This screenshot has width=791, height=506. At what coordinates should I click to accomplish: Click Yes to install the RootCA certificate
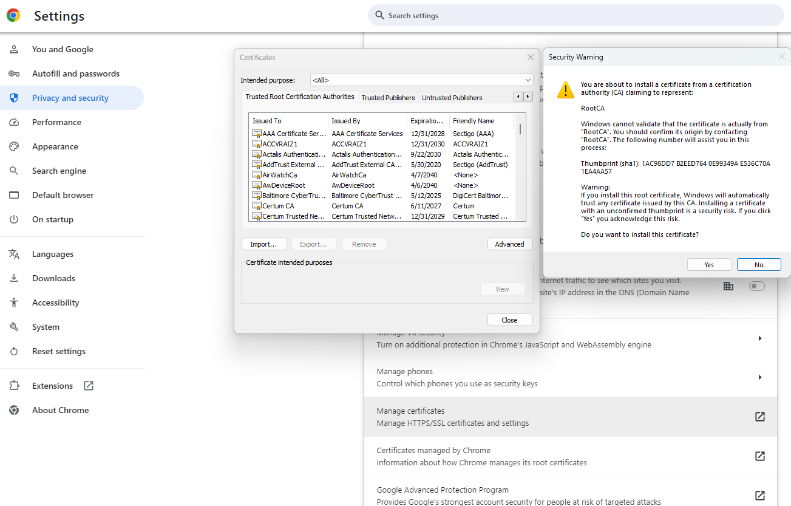(709, 265)
